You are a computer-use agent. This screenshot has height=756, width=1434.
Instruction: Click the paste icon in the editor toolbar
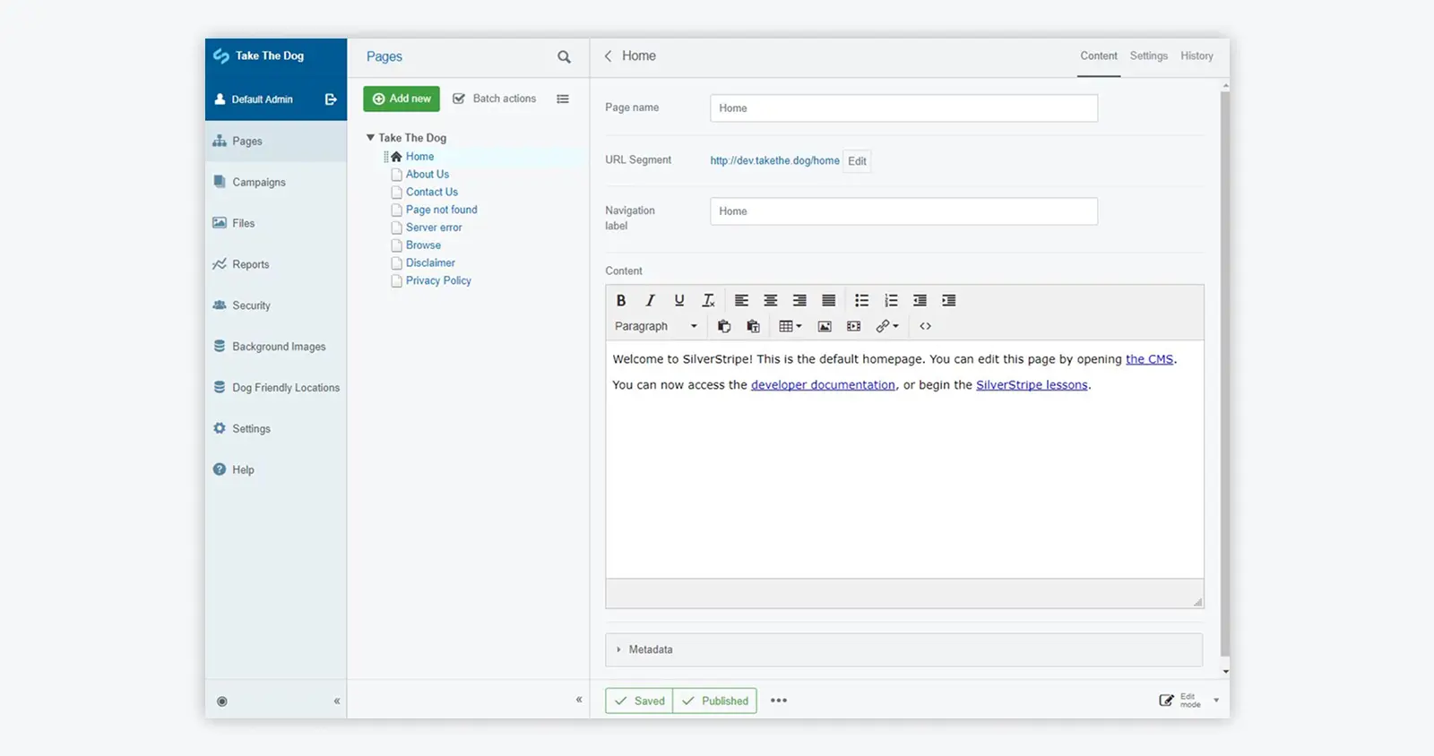(724, 327)
